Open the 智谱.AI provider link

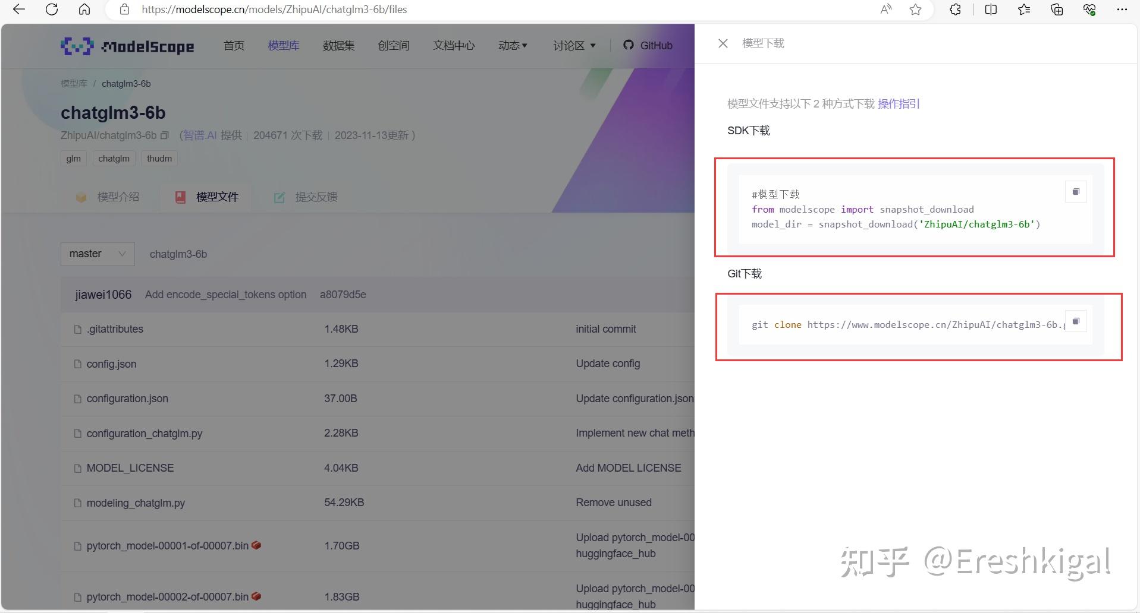click(200, 135)
